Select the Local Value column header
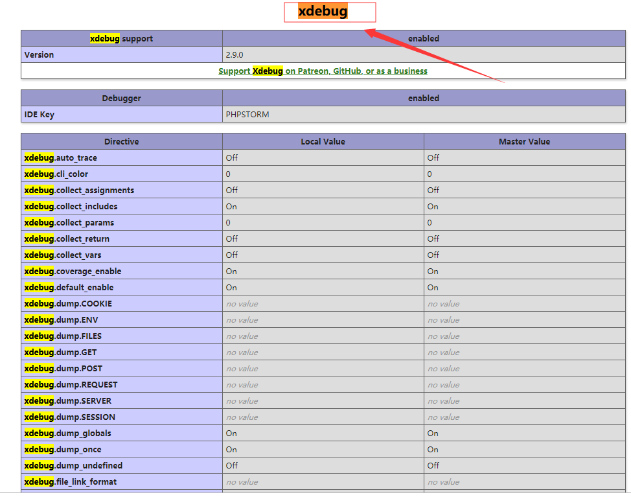The width and height of the screenshot is (631, 497). [323, 141]
